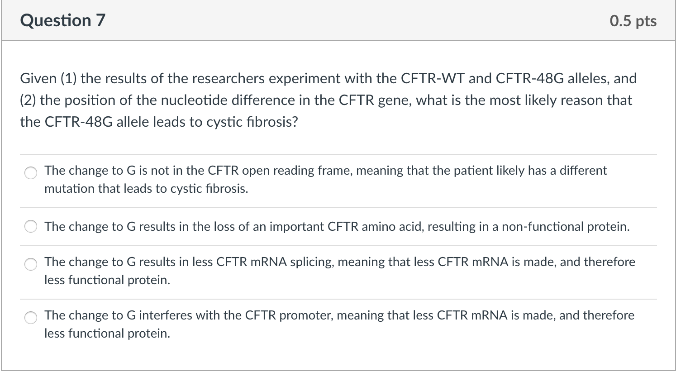Pick the 'less CFTR mRNA splicing' radio button
The width and height of the screenshot is (676, 372).
click(x=31, y=264)
